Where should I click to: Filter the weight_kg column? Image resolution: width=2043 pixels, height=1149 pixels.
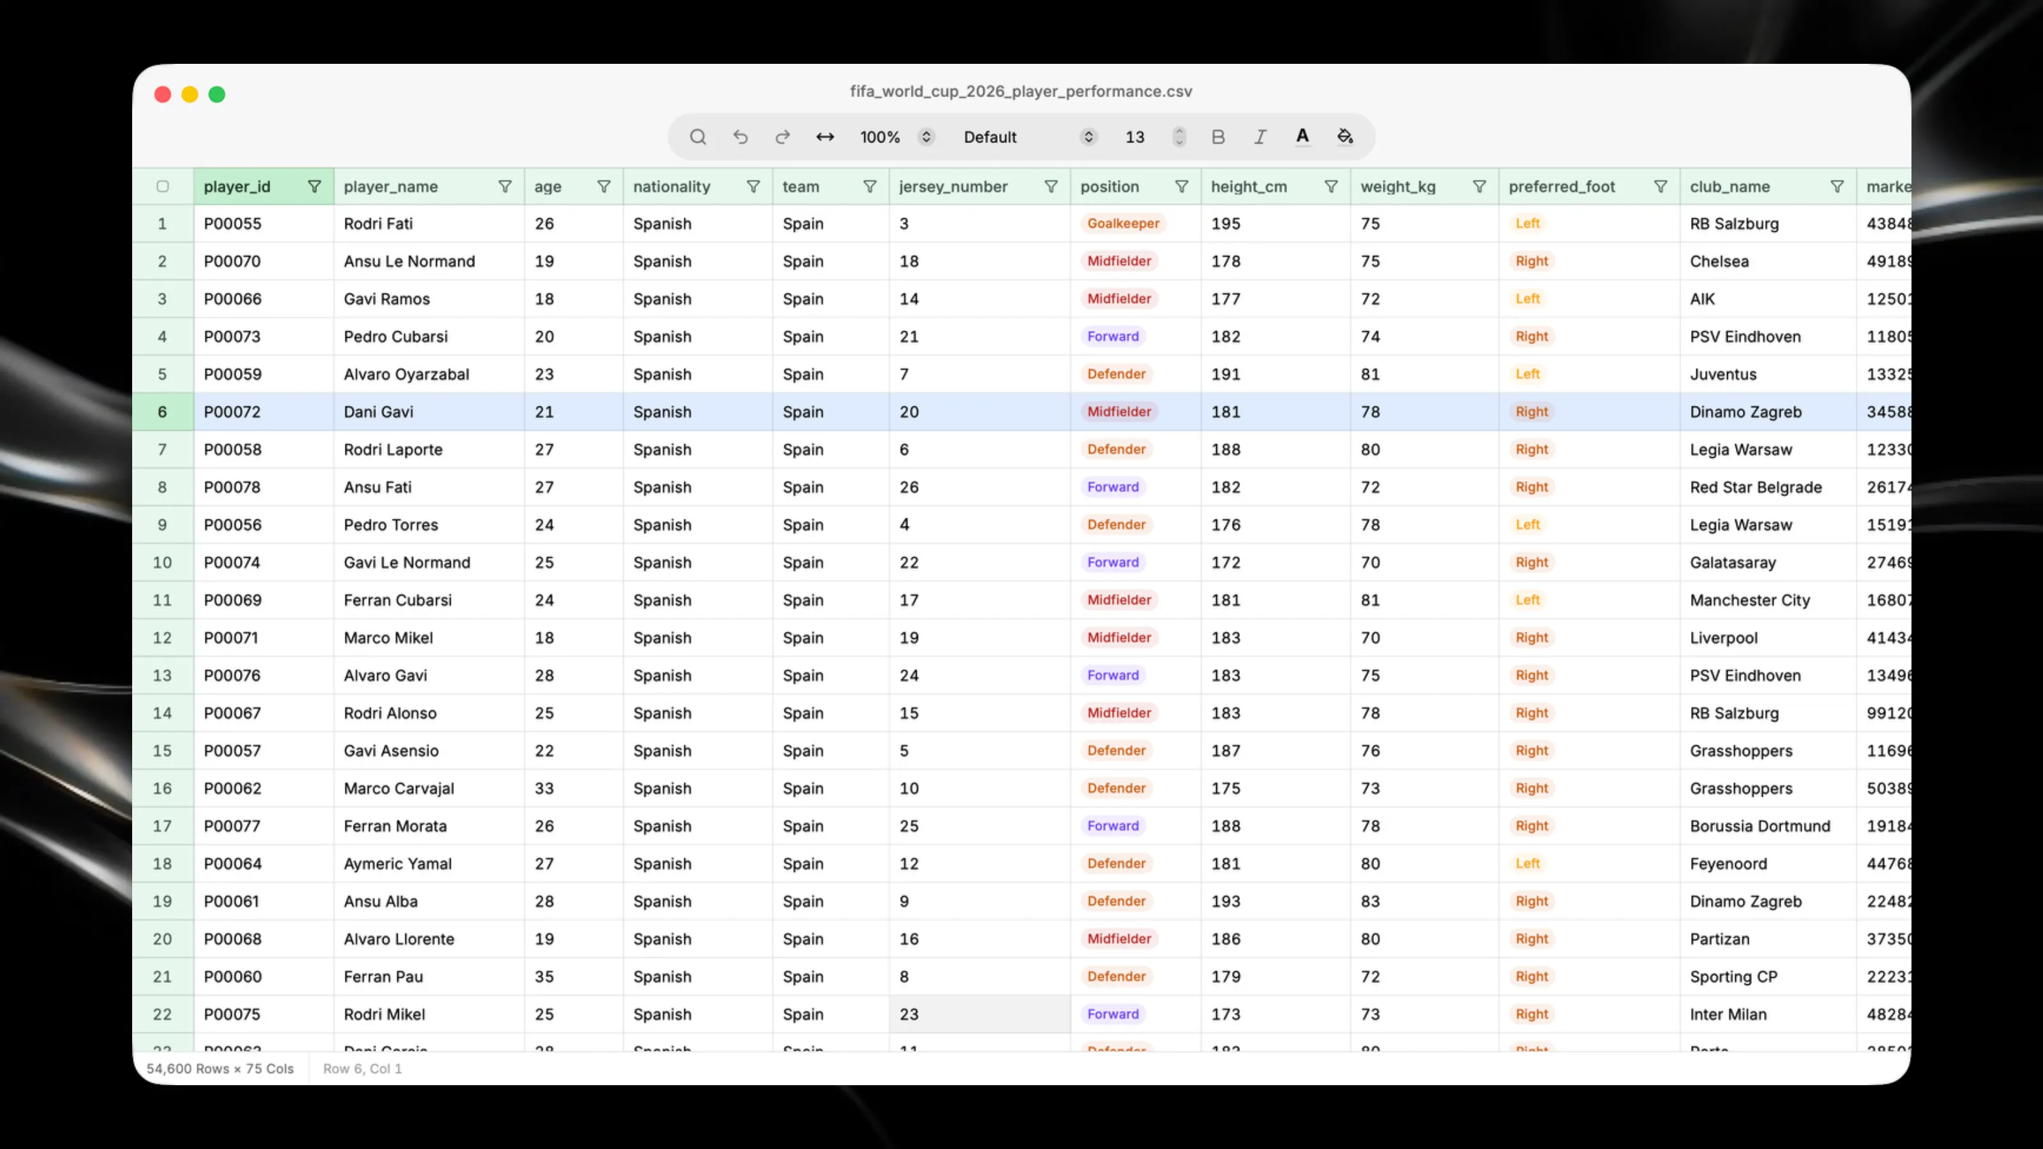[1480, 187]
